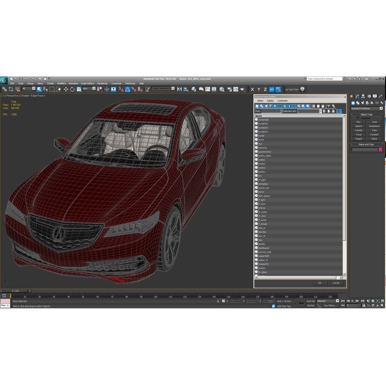
Task: Click the Unlink Selection tool icon
Action: pyautogui.click(x=11, y=89)
